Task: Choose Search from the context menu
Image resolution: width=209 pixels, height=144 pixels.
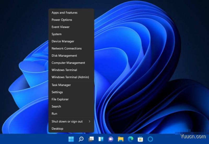Action: pyautogui.click(x=71, y=107)
